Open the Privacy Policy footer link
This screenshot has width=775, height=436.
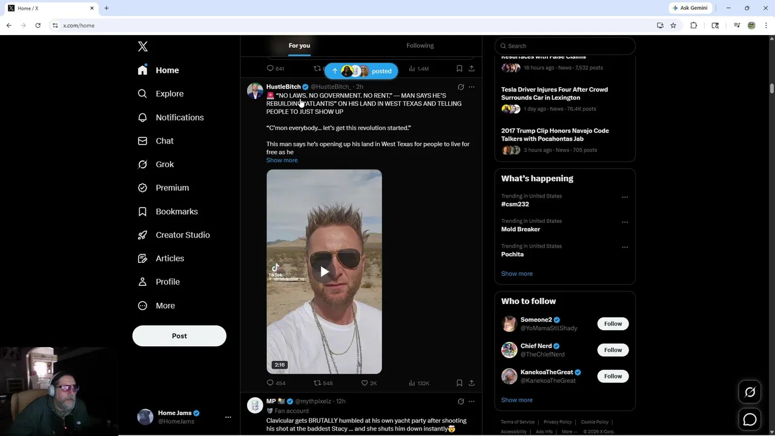tap(558, 422)
